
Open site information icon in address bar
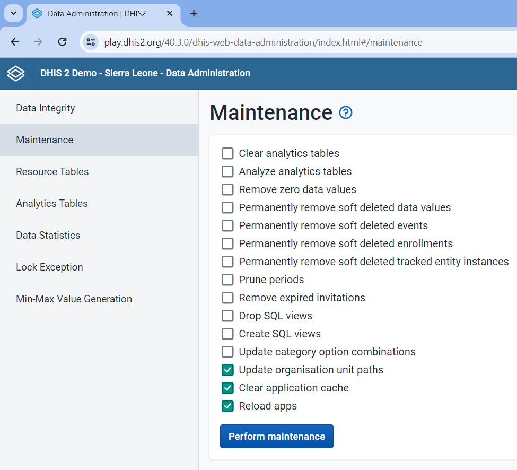(x=91, y=42)
